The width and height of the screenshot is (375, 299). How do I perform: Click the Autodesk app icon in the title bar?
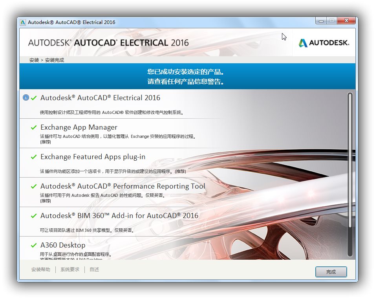(x=23, y=22)
